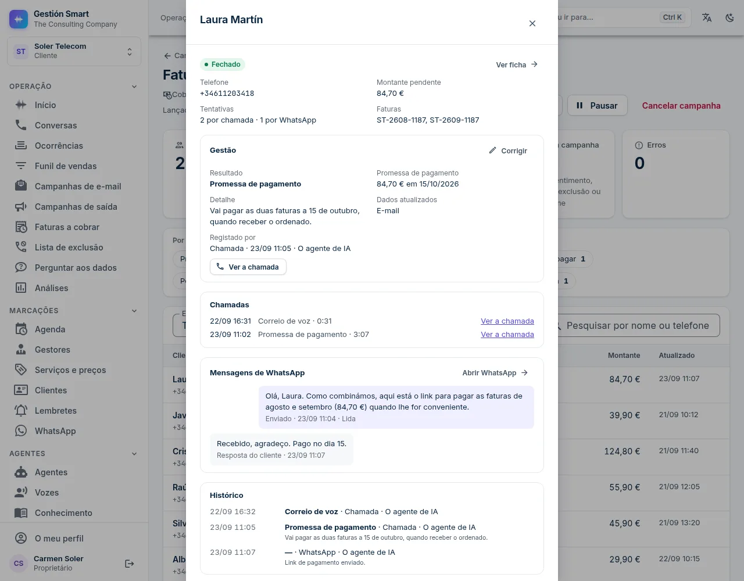Open Lembretes bell icon
The image size is (744, 581).
point(21,411)
